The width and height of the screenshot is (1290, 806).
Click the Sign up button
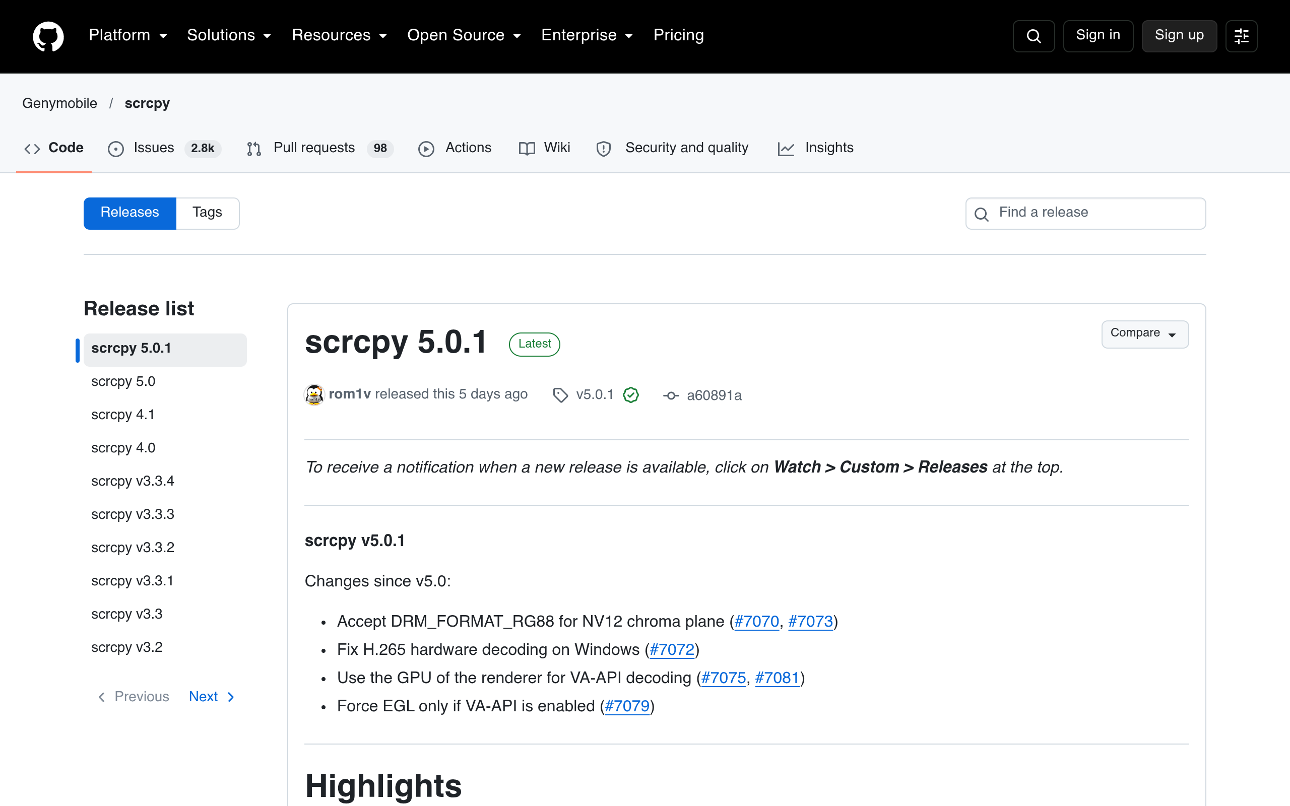coord(1179,36)
